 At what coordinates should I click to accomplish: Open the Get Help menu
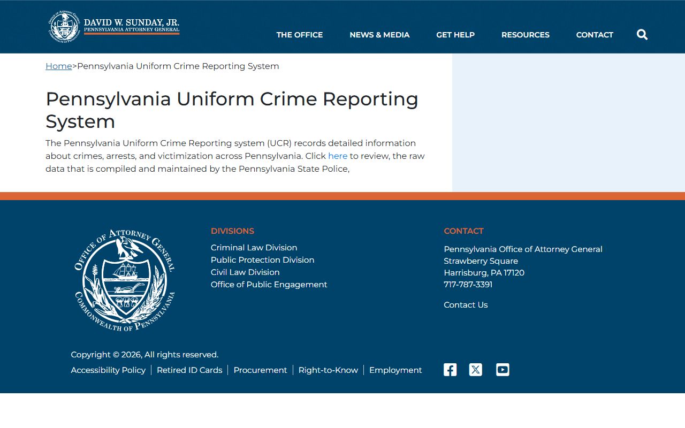pyautogui.click(x=455, y=35)
